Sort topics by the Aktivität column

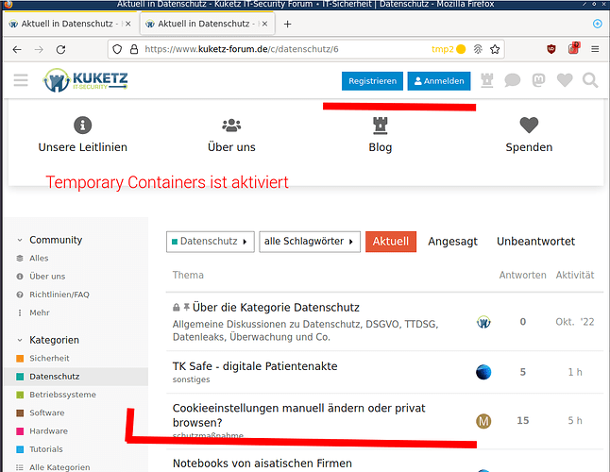tap(575, 276)
